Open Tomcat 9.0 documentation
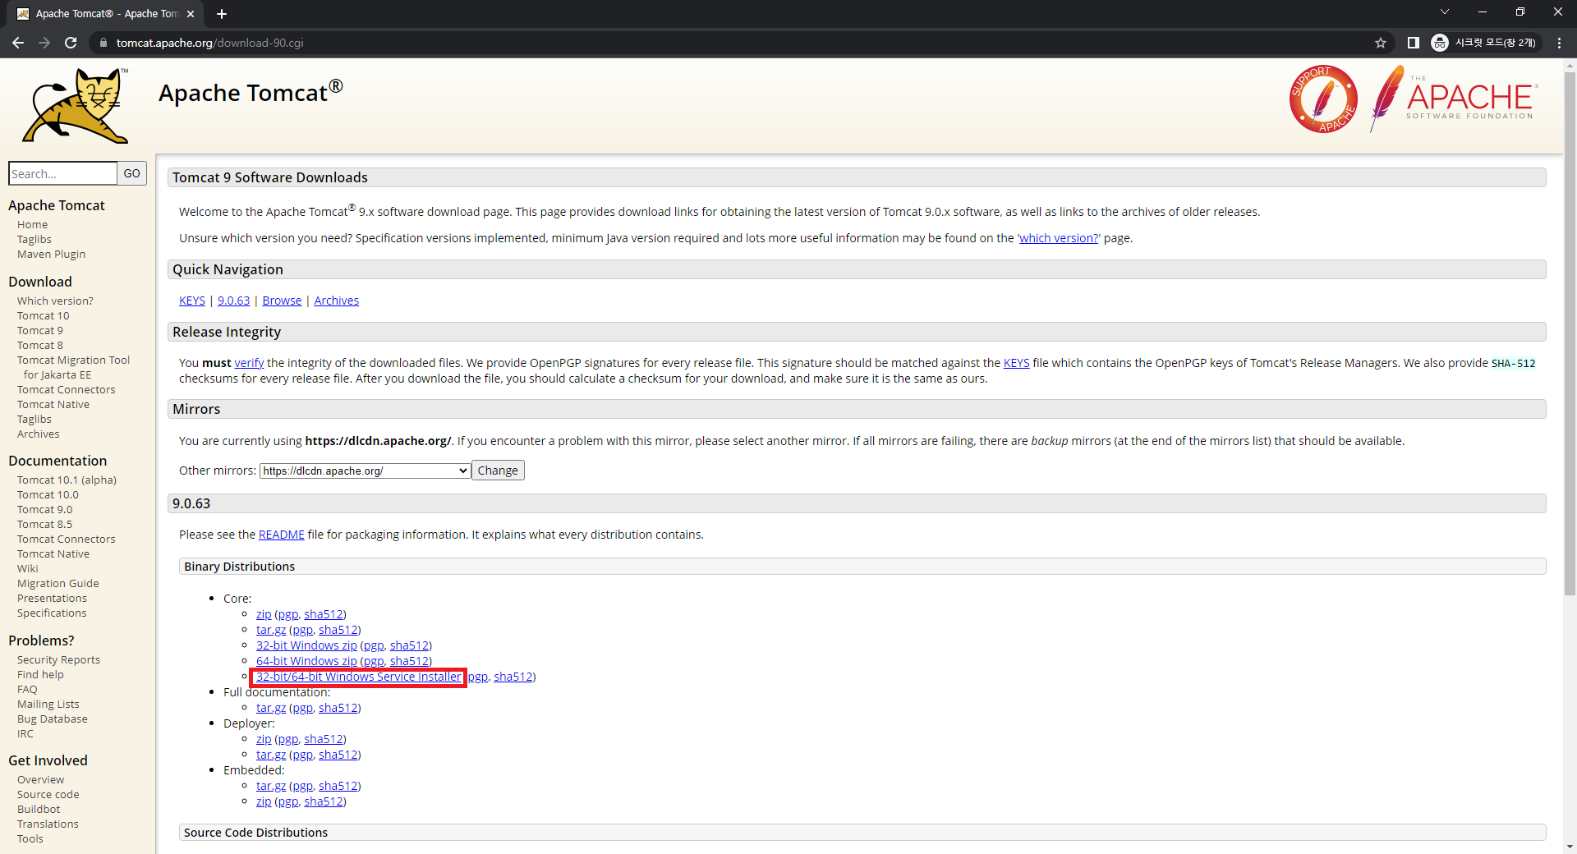Screen dimensions: 1577x854 pyautogui.click(x=44, y=510)
